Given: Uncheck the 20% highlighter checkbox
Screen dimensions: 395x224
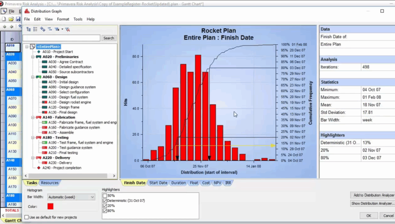Looking at the screenshot, I should tap(105, 205).
